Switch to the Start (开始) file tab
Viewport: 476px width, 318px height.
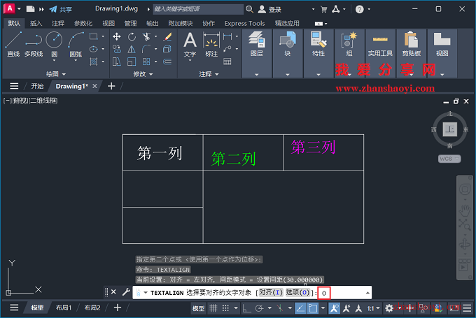coord(37,86)
